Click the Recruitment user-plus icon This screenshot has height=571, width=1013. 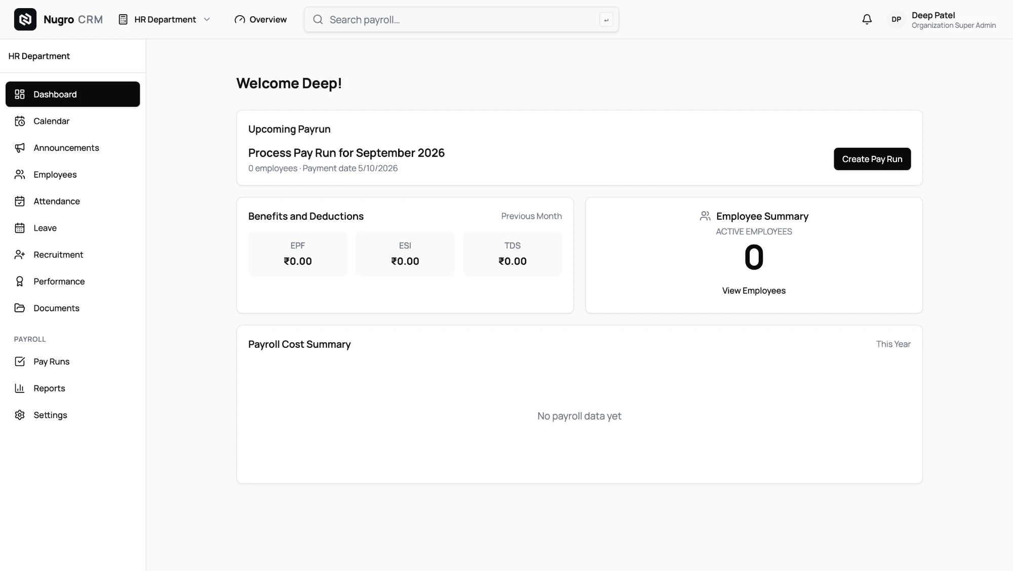(20, 255)
